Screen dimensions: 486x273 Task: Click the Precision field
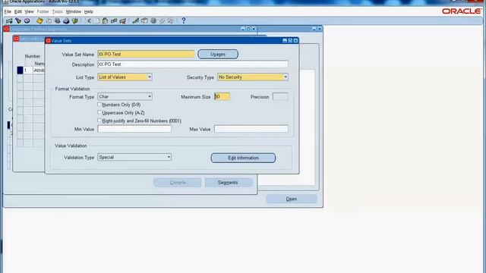tap(280, 97)
